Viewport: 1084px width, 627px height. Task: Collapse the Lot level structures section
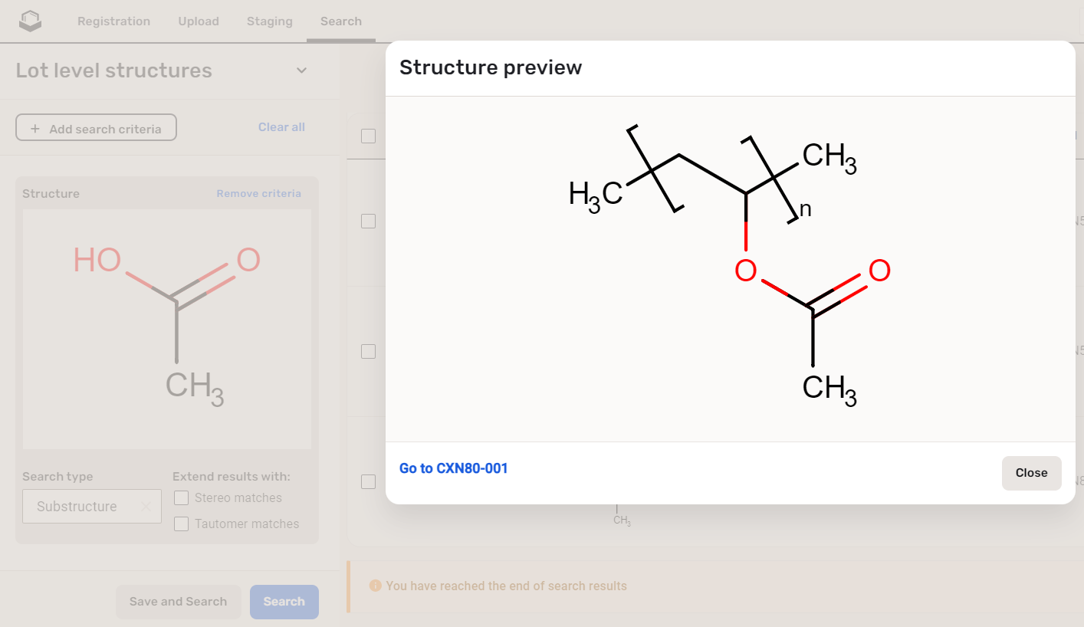coord(301,70)
